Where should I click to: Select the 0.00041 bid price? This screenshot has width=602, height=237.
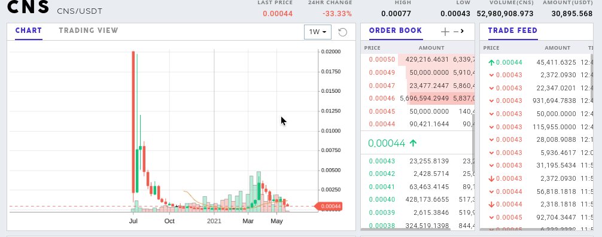(x=382, y=187)
